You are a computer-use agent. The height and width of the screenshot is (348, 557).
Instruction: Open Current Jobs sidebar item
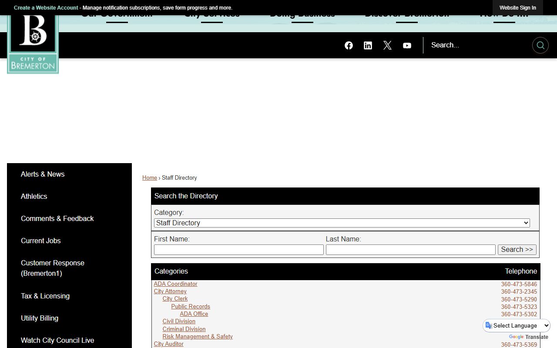pyautogui.click(x=40, y=241)
